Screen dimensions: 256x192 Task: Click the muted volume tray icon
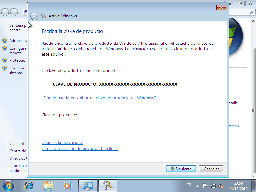click(x=221, y=186)
